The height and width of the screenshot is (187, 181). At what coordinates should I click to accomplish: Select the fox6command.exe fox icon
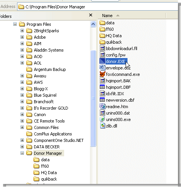pos(102,74)
